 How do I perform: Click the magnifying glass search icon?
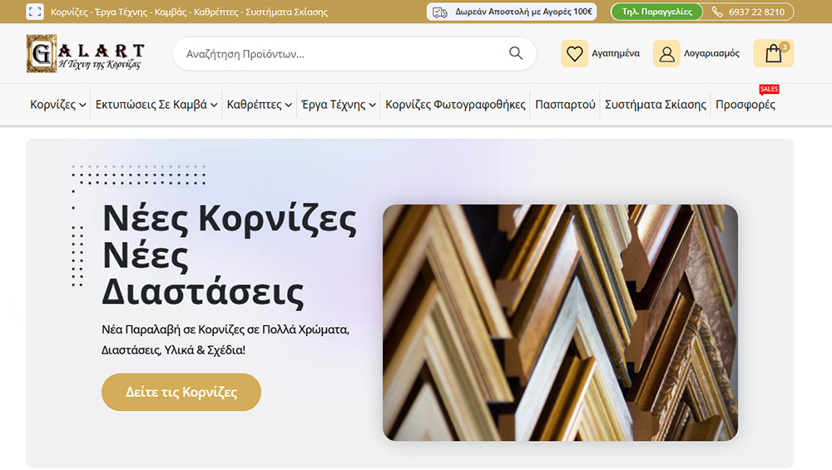pos(516,53)
